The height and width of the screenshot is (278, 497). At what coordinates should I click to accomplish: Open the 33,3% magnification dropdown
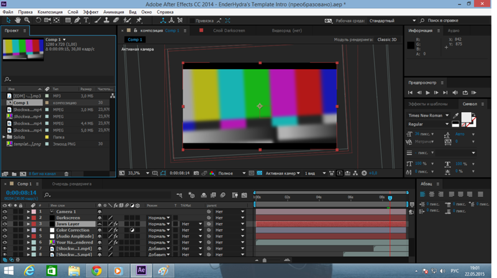[x=139, y=174]
